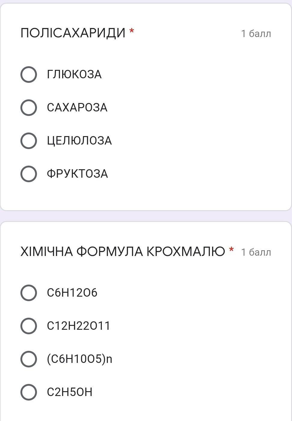This screenshot has height=421, width=292.
Task: Click the ПОЛІСАХАРИДИ question title
Action: [x=73, y=33]
